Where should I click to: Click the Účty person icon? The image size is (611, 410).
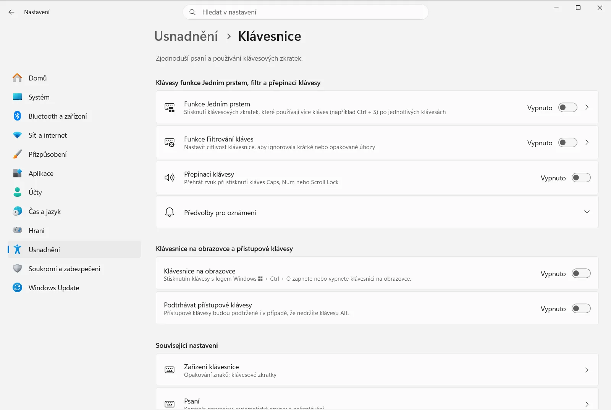[x=17, y=192]
